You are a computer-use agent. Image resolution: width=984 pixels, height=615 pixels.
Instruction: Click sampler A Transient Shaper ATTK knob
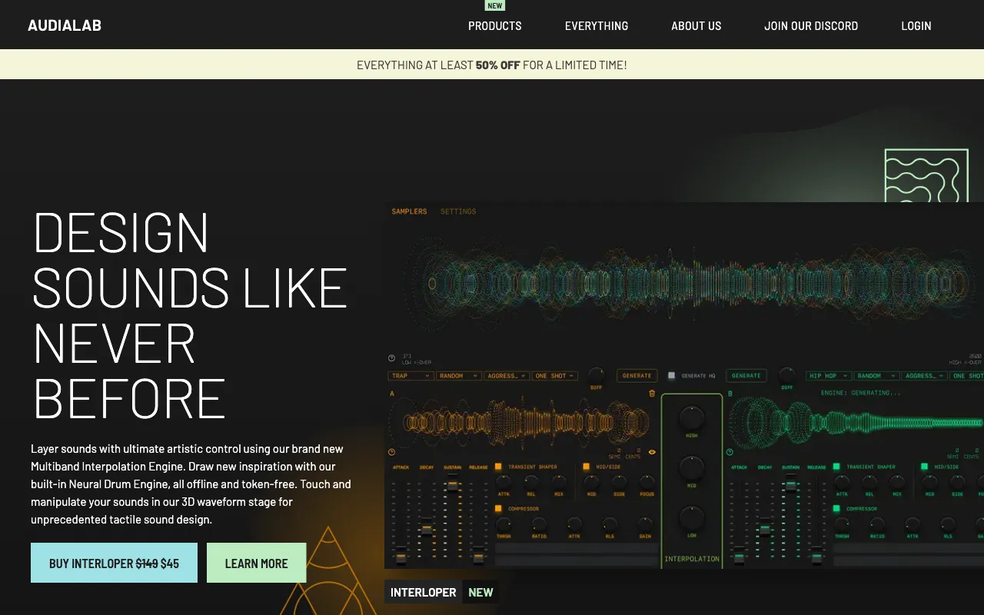click(x=504, y=482)
